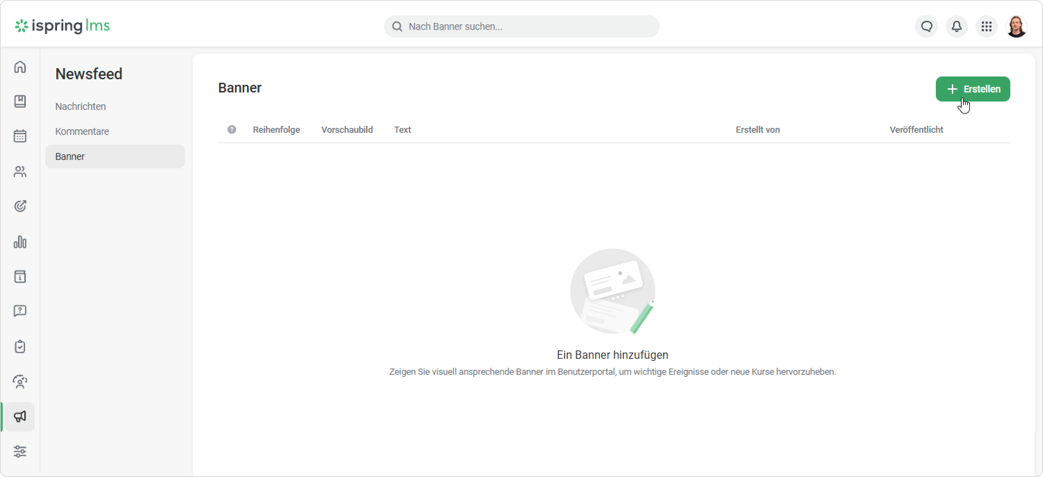Screen dimensions: 1043x477
Task: Click the Erstellt von column header
Action: coord(758,129)
